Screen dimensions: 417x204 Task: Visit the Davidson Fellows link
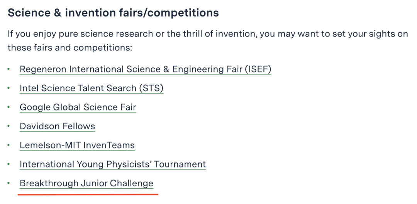[x=57, y=126]
